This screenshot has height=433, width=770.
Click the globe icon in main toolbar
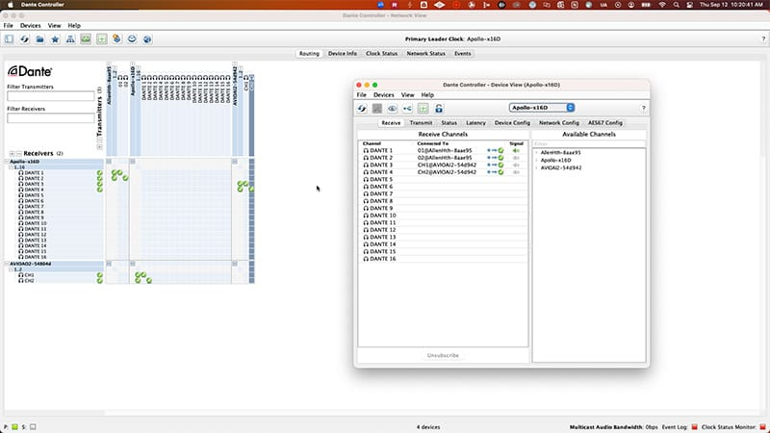pyautogui.click(x=147, y=38)
